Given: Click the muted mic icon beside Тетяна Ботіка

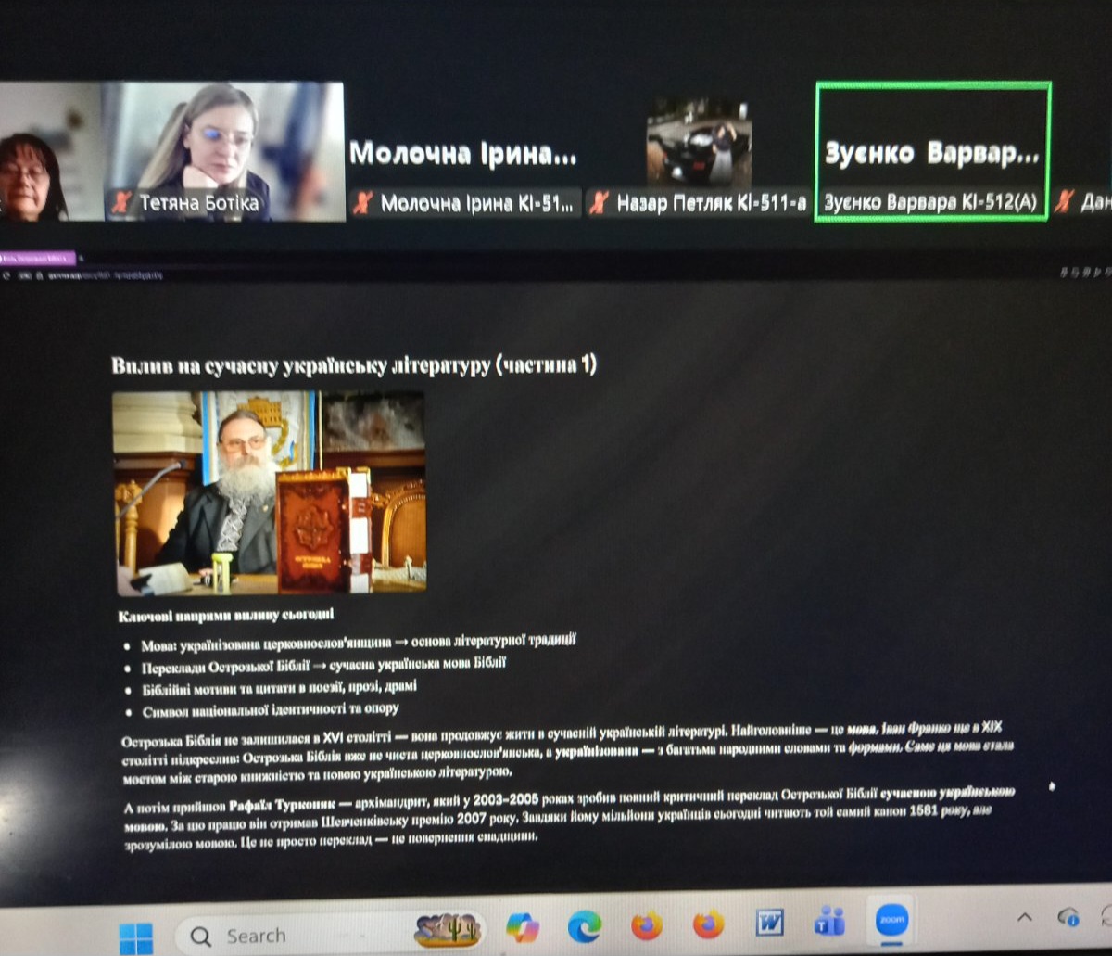Looking at the screenshot, I should pyautogui.click(x=120, y=203).
